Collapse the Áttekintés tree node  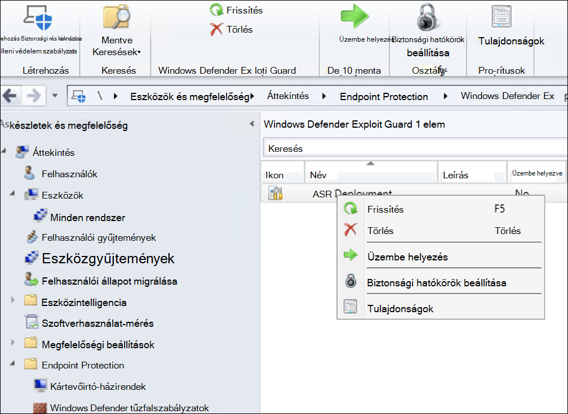pyautogui.click(x=4, y=150)
